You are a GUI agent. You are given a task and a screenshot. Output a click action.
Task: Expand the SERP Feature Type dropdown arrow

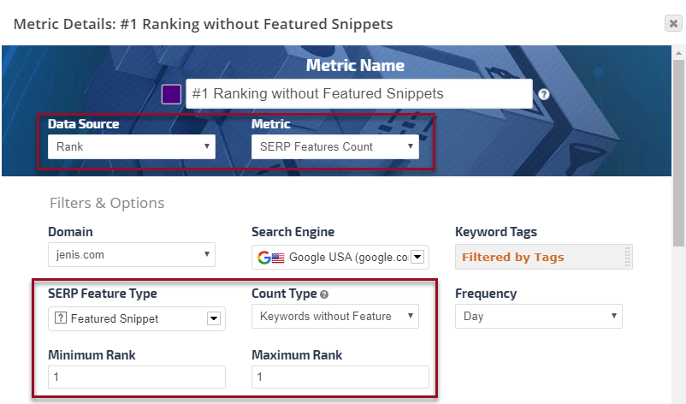pos(214,319)
